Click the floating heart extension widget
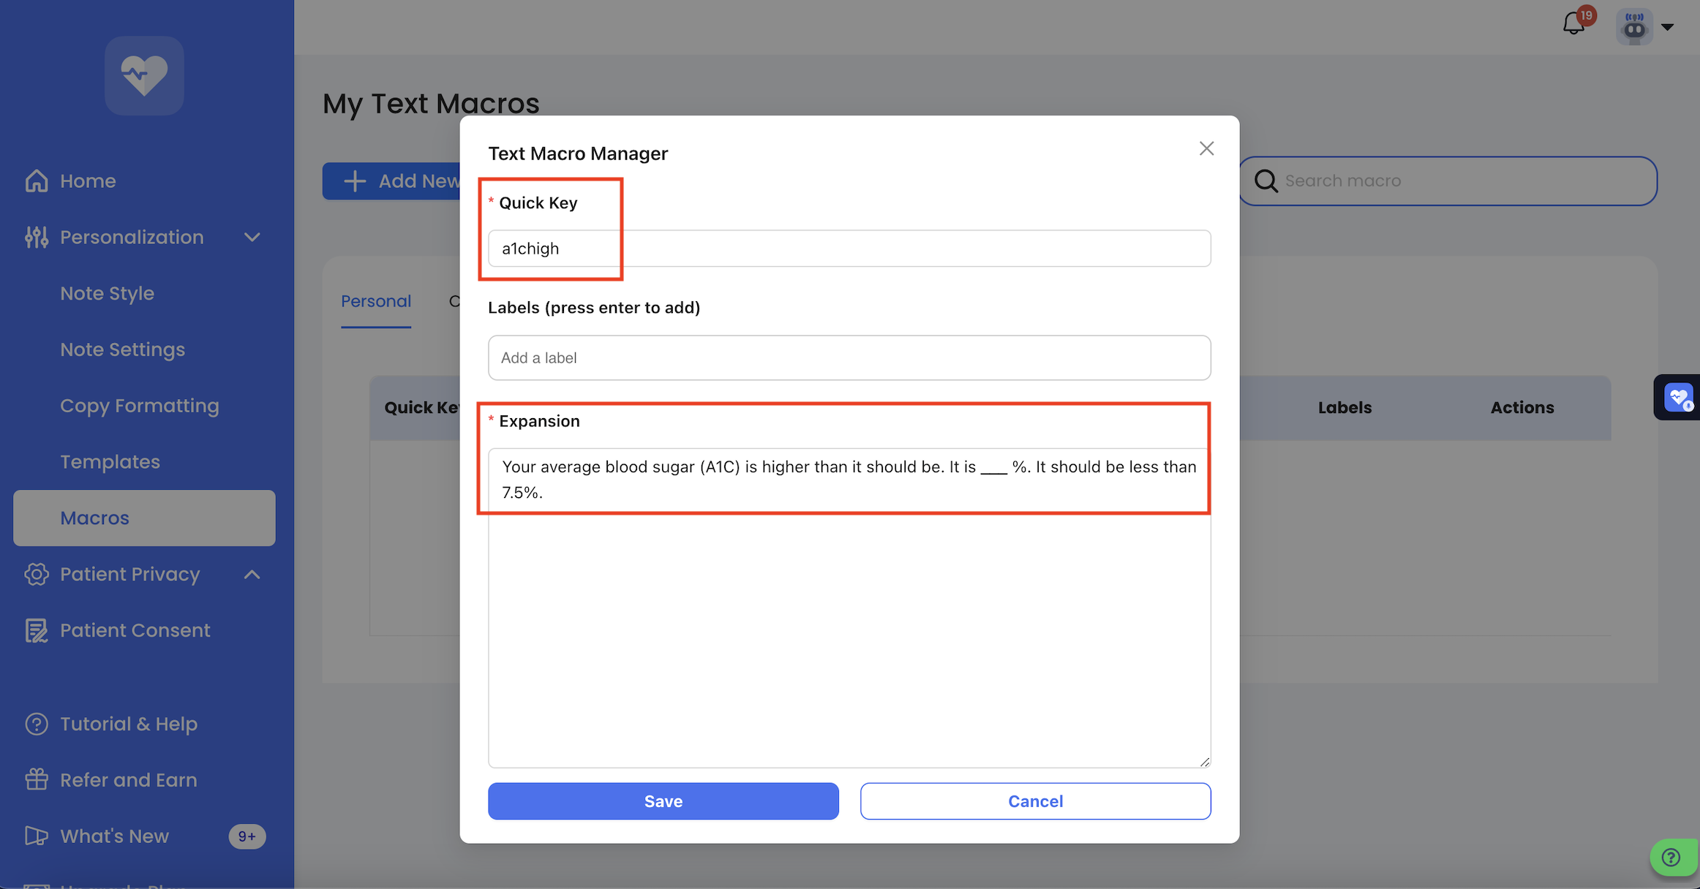Screen dimensions: 1700x889 (1678, 398)
